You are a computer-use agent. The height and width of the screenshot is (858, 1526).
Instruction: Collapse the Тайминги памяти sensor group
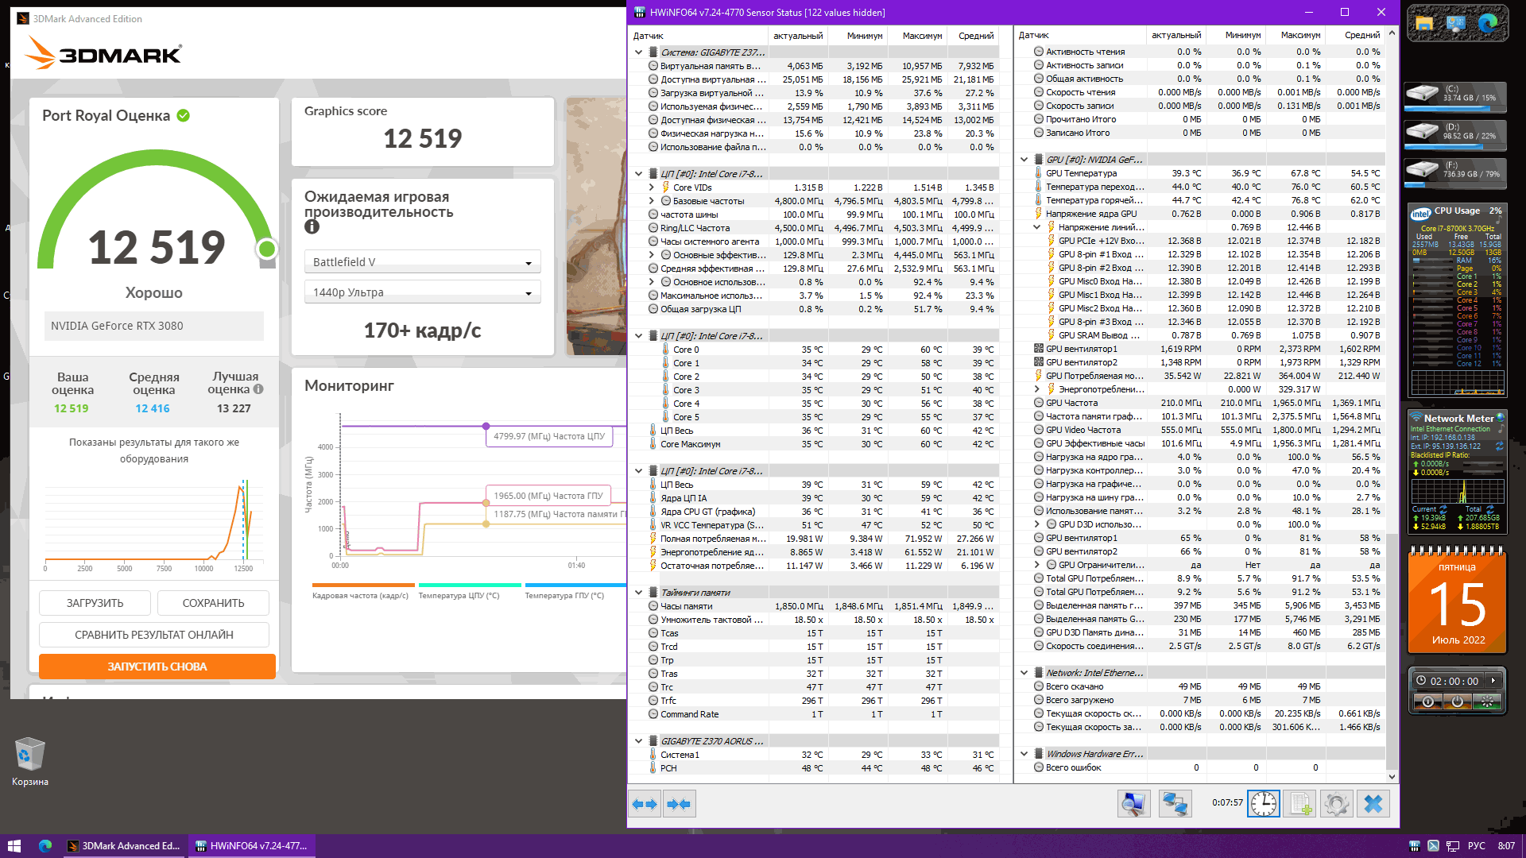638,593
